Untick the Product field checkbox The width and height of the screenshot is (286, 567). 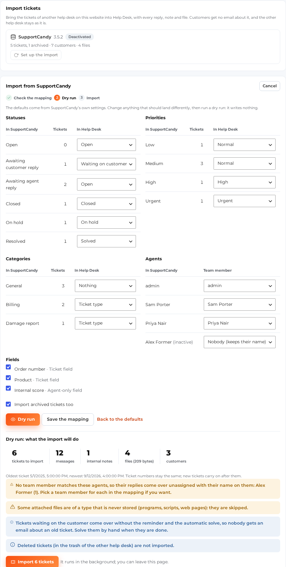click(8, 378)
